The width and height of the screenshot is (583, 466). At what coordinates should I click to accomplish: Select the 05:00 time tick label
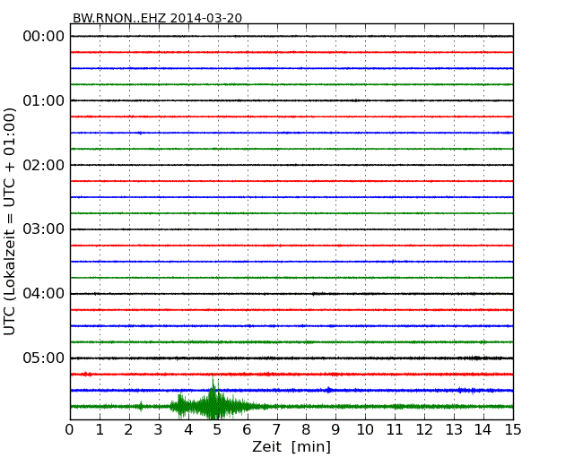[x=44, y=358]
